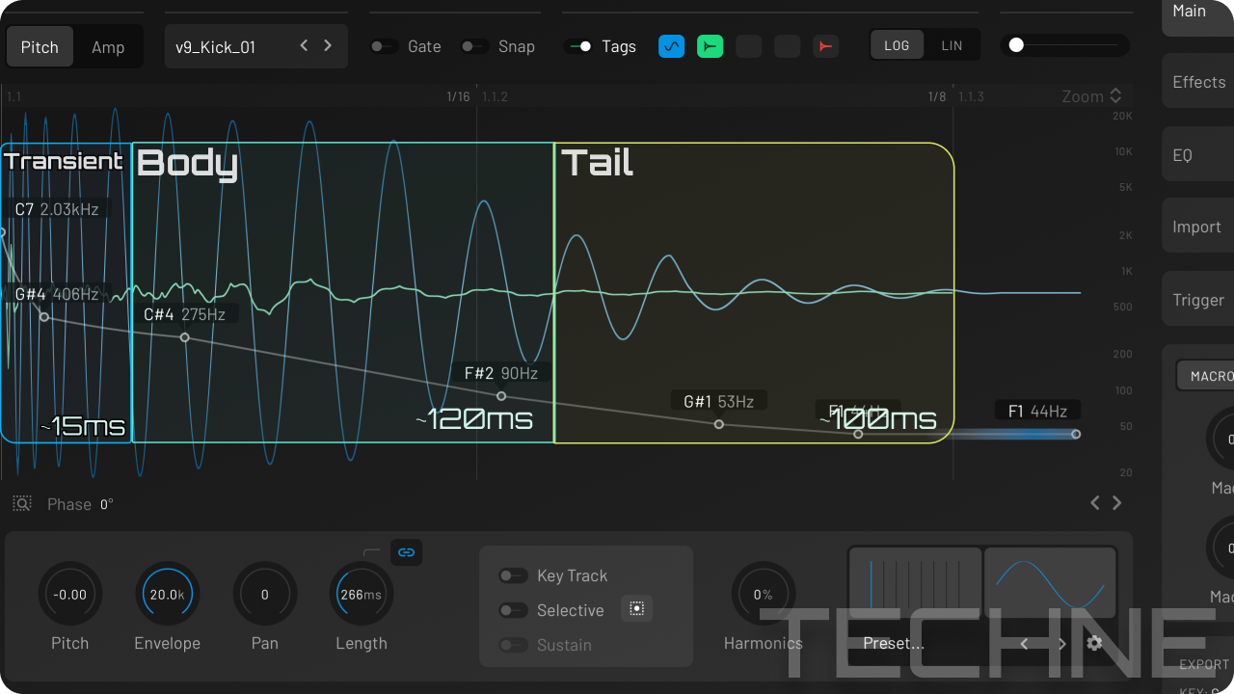Image resolution: width=1234 pixels, height=694 pixels.
Task: Click the Trigger button in sidebar
Action: 1198,301
